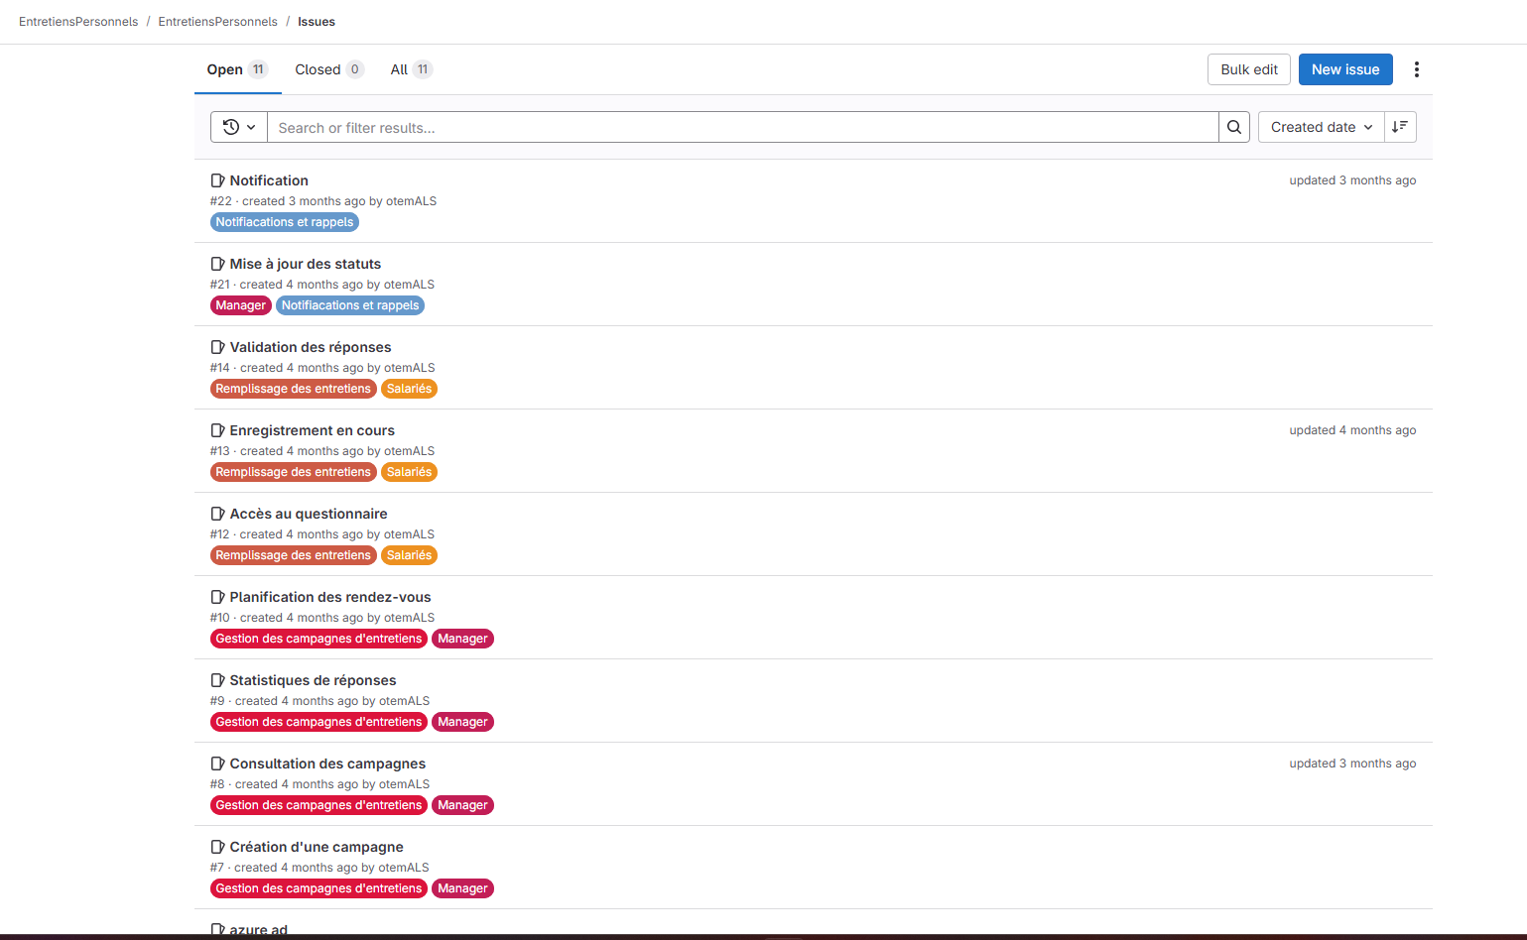This screenshot has height=940, width=1527.
Task: Click author otemALS on issue #7
Action: (404, 868)
